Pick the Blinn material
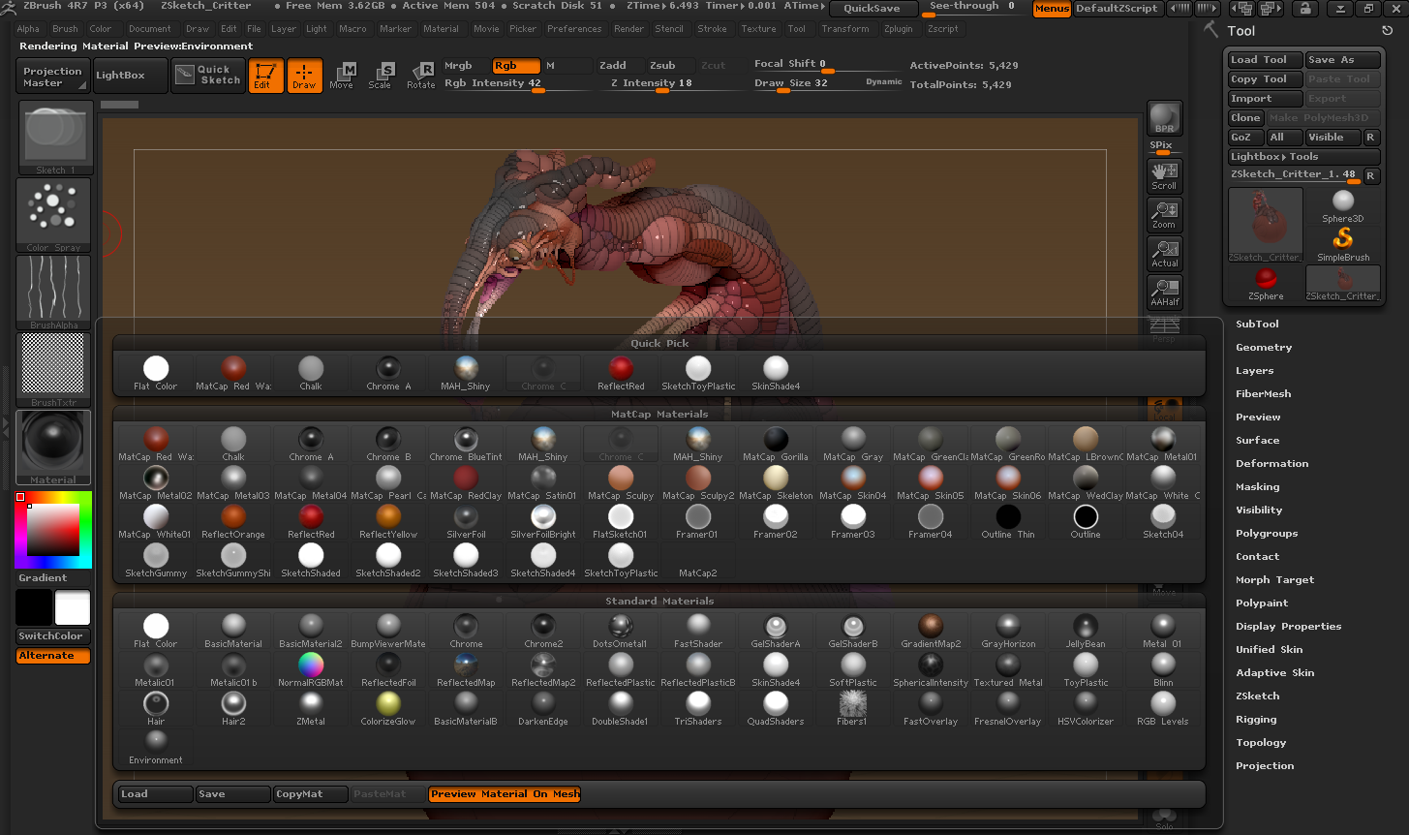This screenshot has width=1409, height=835. point(1163,670)
